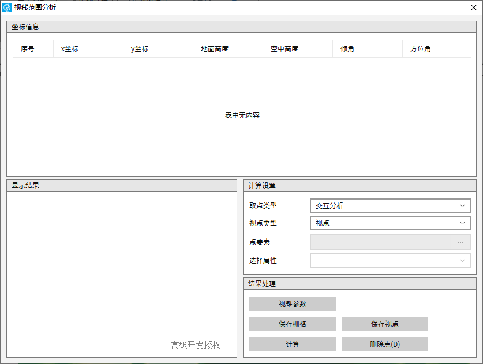Open the 取点类型 dropdown showing 交互分析
The width and height of the screenshot is (483, 364).
coord(390,206)
